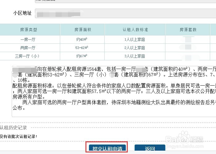Click the description text area about 配租房源面积标准
Screen dimensions: 216x154
[114, 91]
